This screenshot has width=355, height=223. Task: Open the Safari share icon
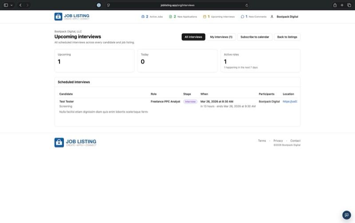[x=335, y=5]
